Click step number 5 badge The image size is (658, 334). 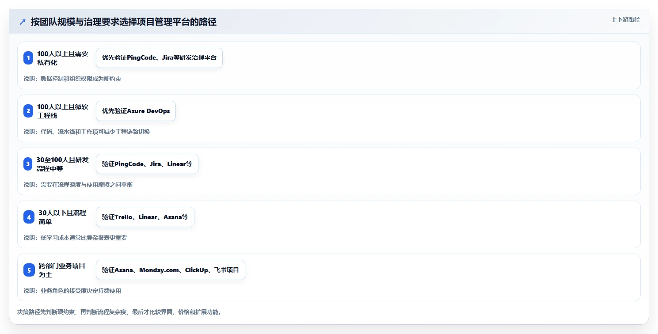pyautogui.click(x=28, y=270)
